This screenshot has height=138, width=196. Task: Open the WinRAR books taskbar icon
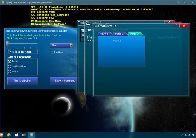click(x=24, y=135)
